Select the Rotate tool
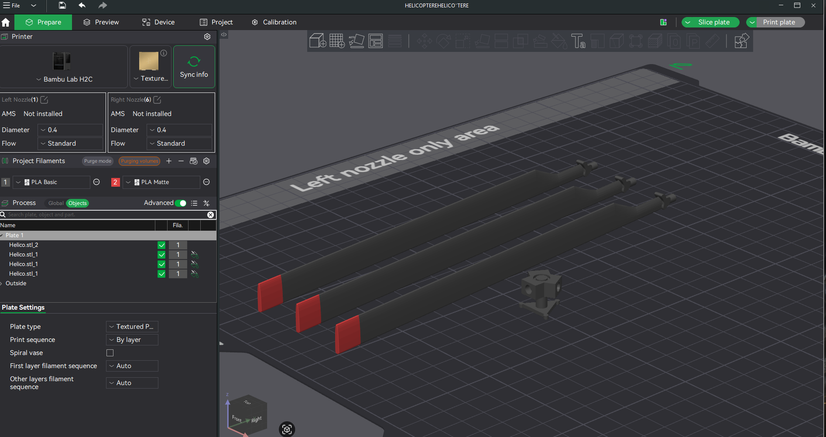 444,41
